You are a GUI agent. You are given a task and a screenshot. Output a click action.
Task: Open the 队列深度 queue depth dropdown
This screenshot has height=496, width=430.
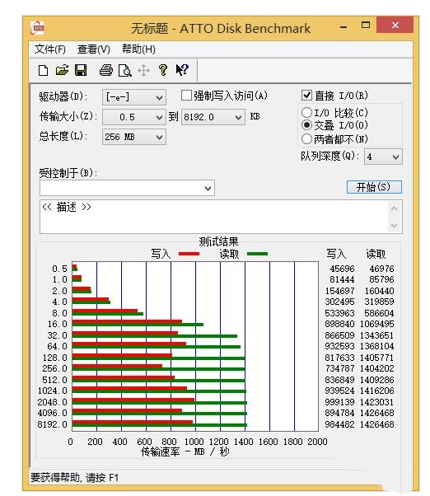tap(383, 157)
